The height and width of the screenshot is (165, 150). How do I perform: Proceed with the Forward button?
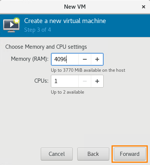(130, 154)
